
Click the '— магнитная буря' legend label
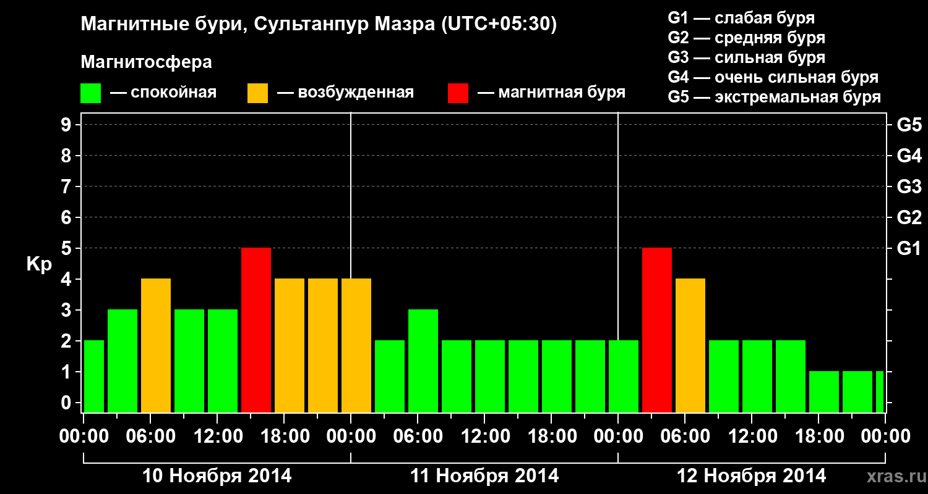coord(551,93)
